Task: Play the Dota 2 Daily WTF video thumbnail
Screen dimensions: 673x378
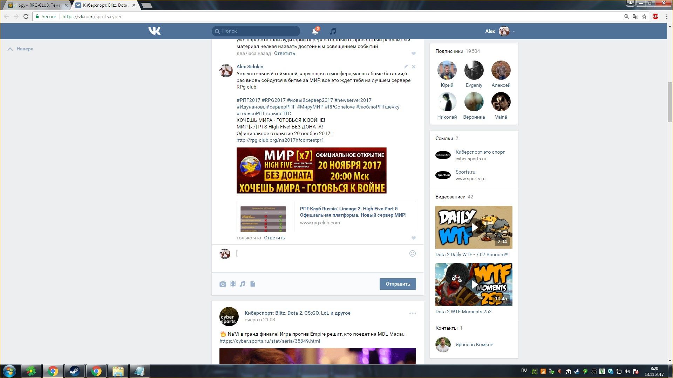Action: (474, 227)
